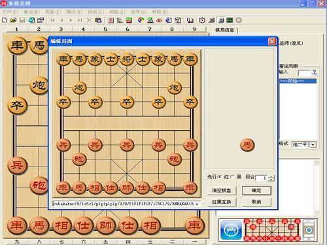Select red 車 in edit board's bottom-right corner
The image size is (327, 245).
click(x=190, y=188)
